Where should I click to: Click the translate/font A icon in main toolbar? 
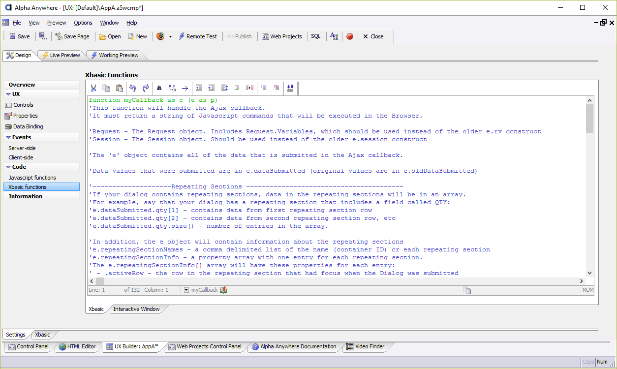(334, 36)
